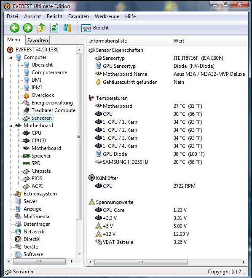Click the info list horizontal scrollbar thumb
The image size is (252, 278).
141,262
